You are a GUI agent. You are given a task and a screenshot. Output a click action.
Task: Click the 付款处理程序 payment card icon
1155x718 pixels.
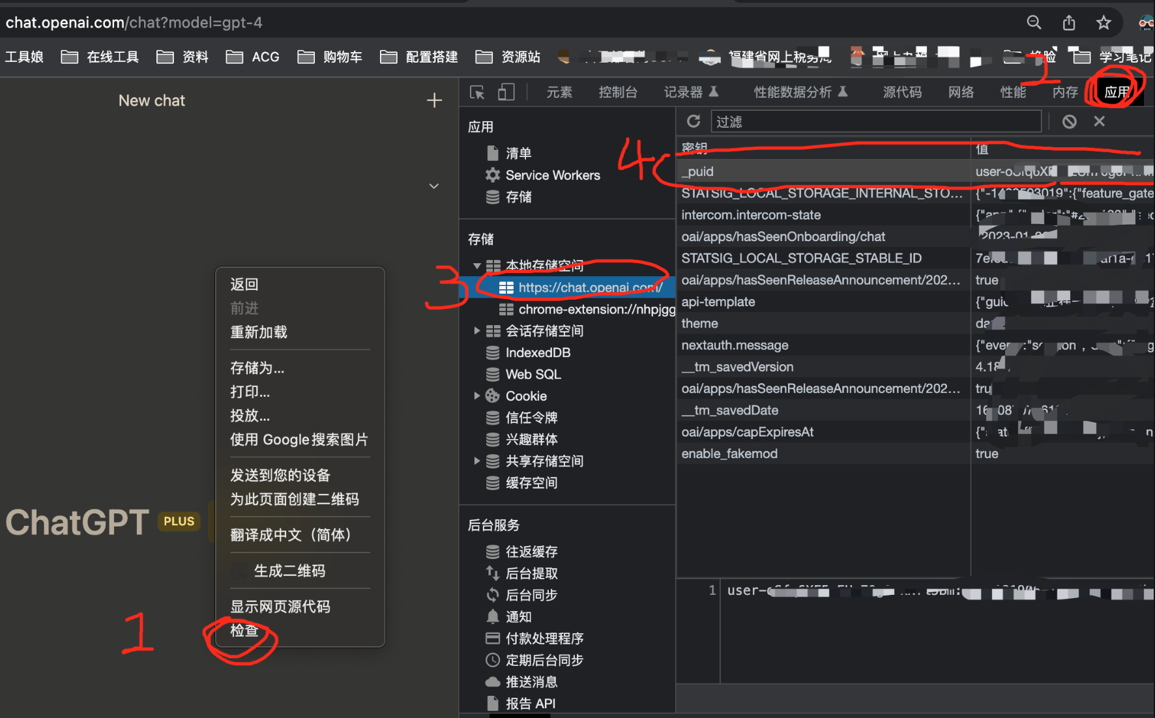click(493, 638)
